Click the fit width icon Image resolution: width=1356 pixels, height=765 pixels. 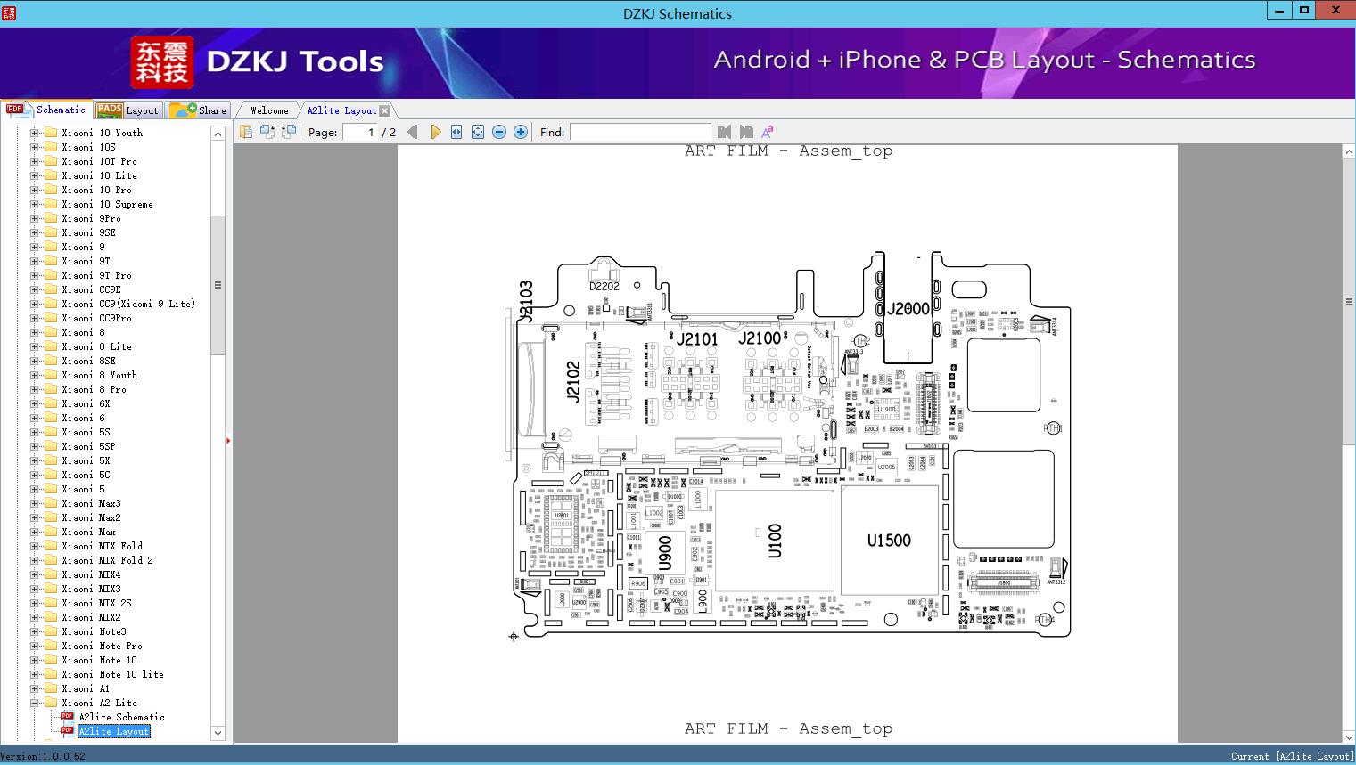click(x=456, y=132)
